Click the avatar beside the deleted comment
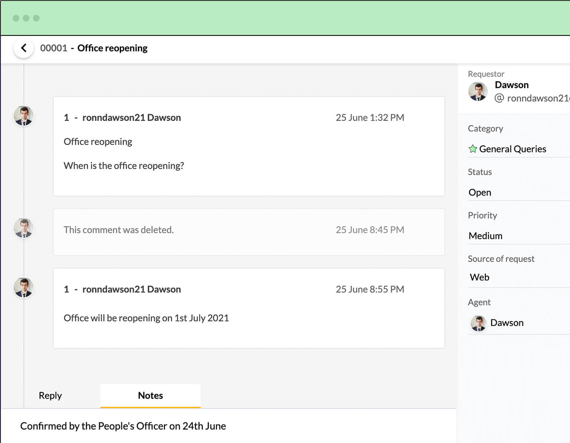 coord(24,228)
